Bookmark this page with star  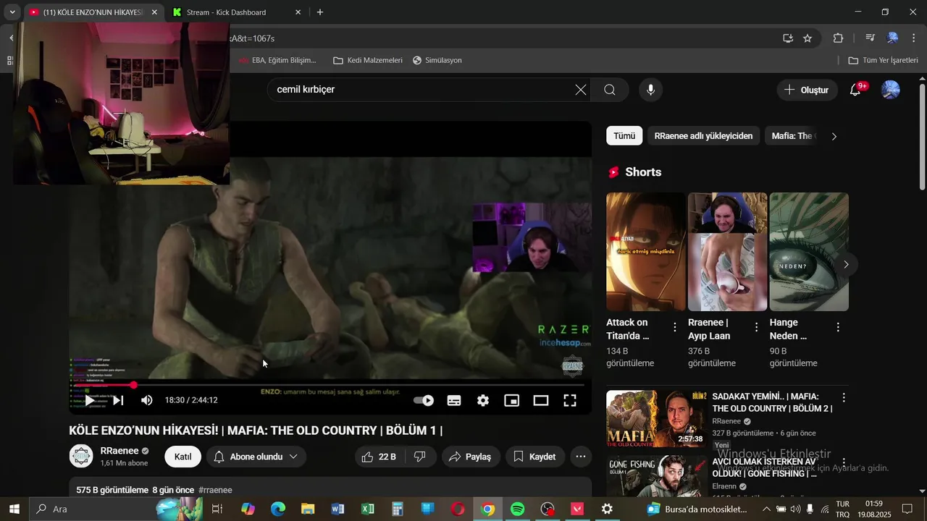808,38
